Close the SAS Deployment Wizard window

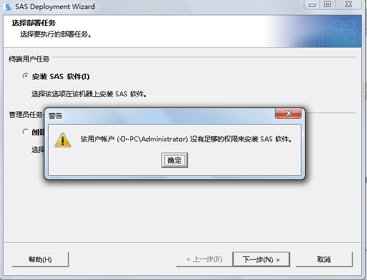click(348, 5)
